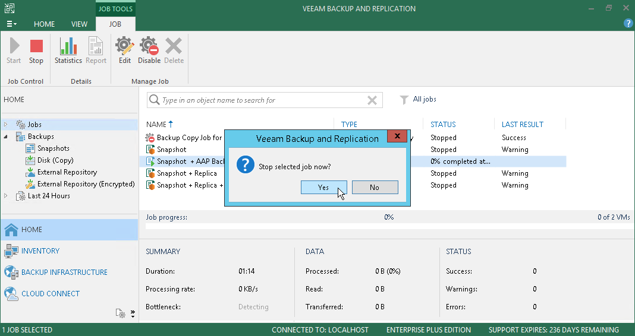Open the HOME navigation pane
Screen dimensions: 635x336
coord(69,230)
